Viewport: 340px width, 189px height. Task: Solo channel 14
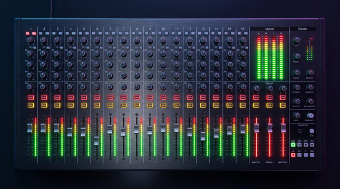[216, 106]
